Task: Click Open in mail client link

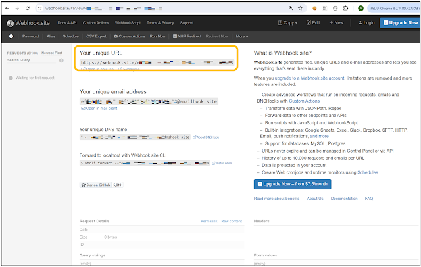Action: 99,109
